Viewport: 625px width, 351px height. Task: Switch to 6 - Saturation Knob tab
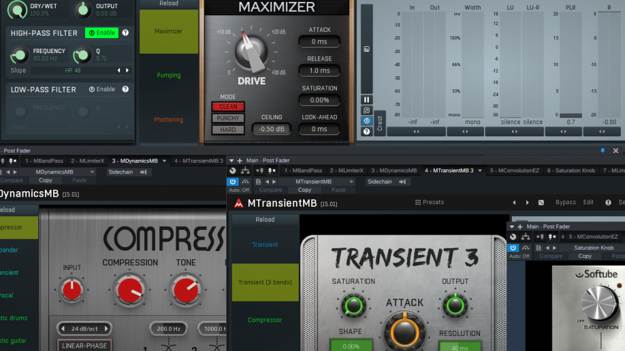point(571,171)
